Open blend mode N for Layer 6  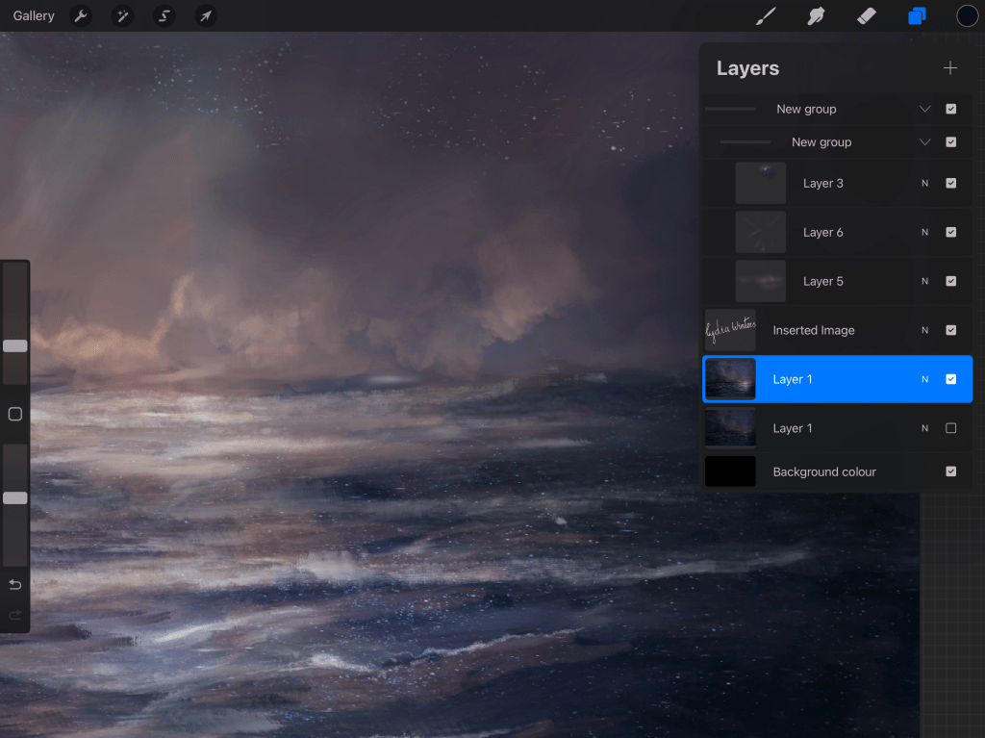tap(924, 232)
